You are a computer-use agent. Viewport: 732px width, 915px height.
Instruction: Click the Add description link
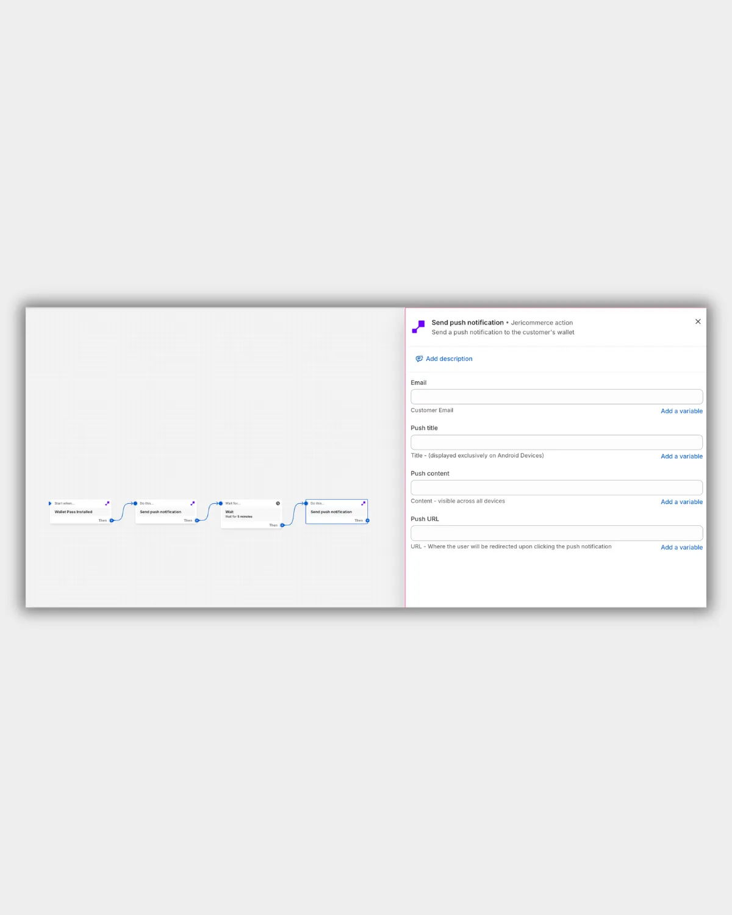click(448, 359)
